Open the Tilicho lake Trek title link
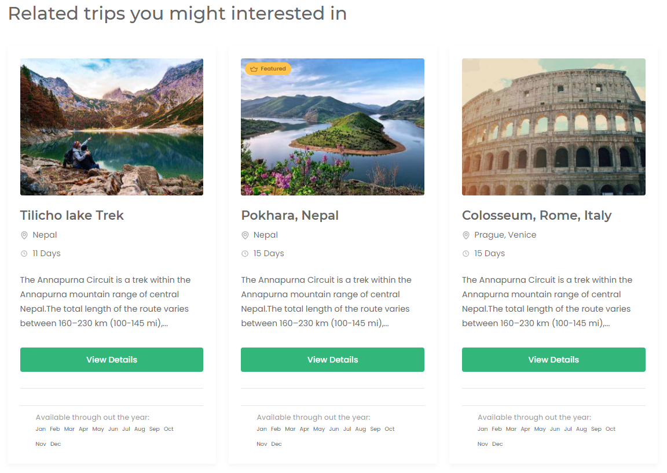The width and height of the screenshot is (667, 473). [x=72, y=215]
